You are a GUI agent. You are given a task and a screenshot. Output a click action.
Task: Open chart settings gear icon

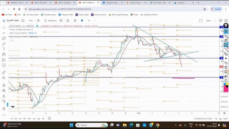click(x=220, y=20)
